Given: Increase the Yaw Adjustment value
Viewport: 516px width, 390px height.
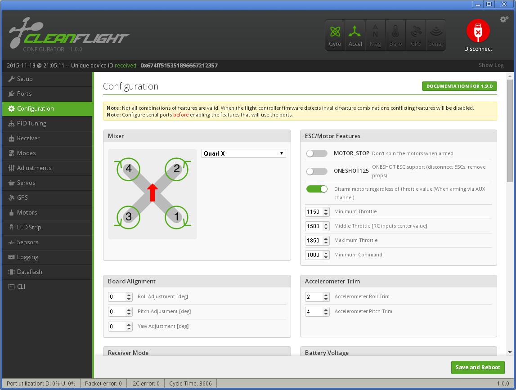Looking at the screenshot, I should tap(129, 324).
